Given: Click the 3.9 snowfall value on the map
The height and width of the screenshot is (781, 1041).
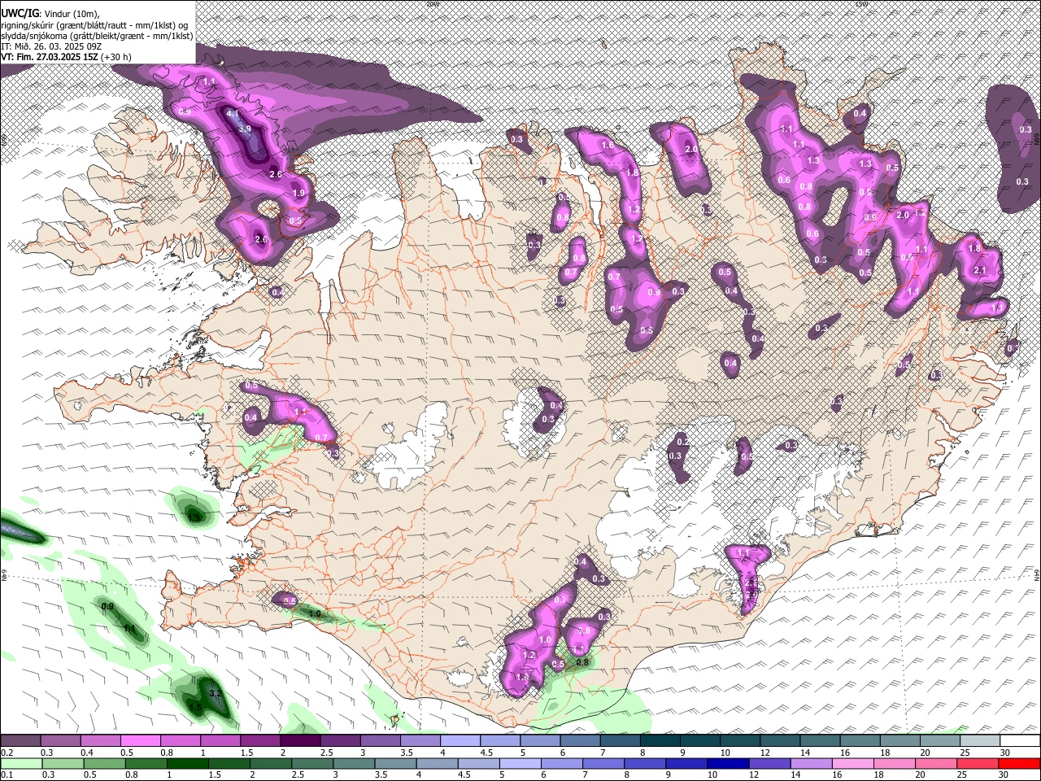Looking at the screenshot, I should [246, 129].
